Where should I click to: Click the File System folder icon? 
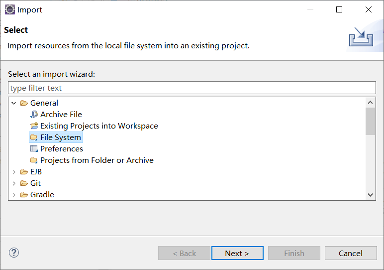[x=34, y=137]
